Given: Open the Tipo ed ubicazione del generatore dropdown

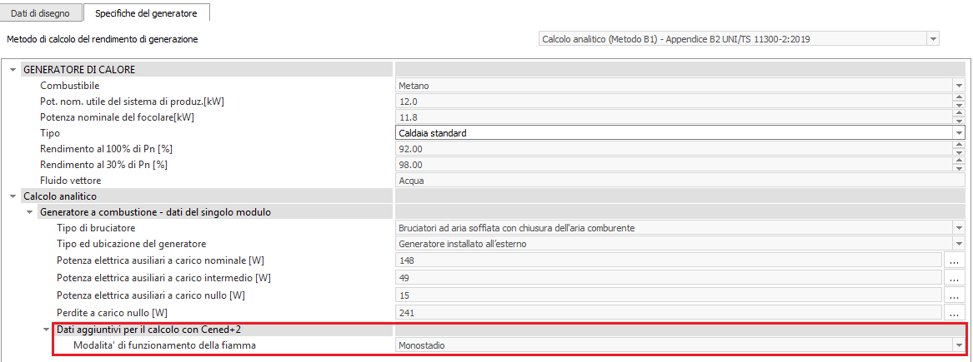Looking at the screenshot, I should [x=958, y=244].
